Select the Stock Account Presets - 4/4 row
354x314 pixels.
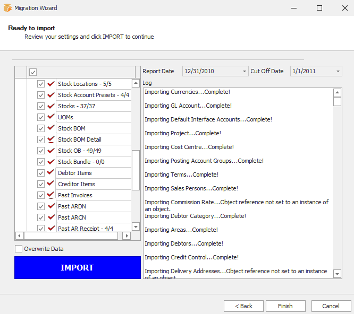(94, 95)
